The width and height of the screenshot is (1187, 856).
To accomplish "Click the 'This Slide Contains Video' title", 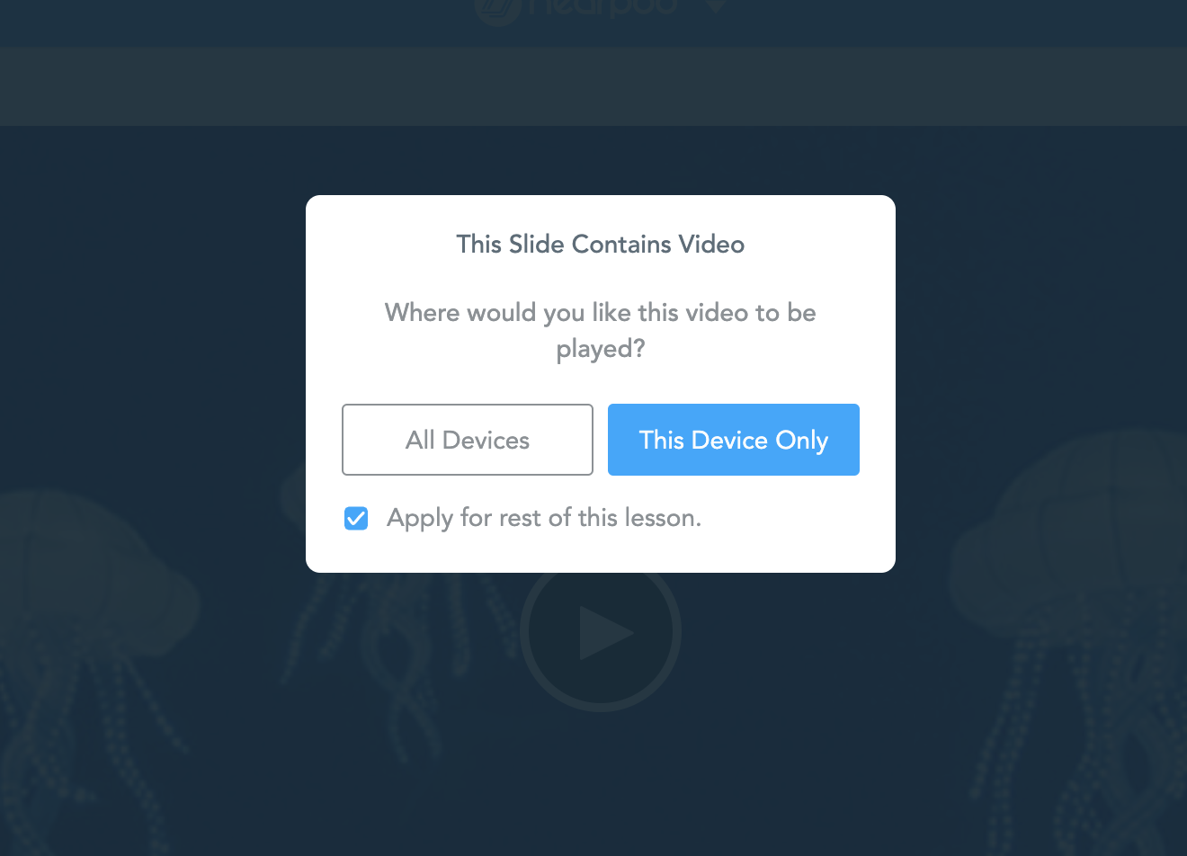I will 601,245.
